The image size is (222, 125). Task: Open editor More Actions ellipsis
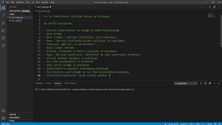point(219,7)
